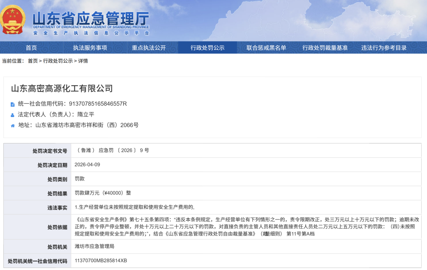
Task: Open 联合惩戒黑名单 page
Action: pos(266,48)
